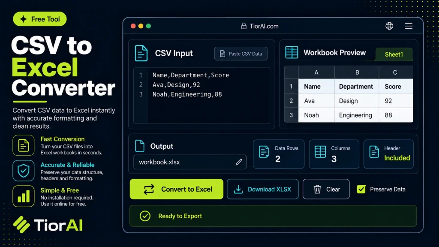This screenshot has width=439, height=247.
Task: Click the Simple & Free heading
Action: pyautogui.click(x=60, y=190)
